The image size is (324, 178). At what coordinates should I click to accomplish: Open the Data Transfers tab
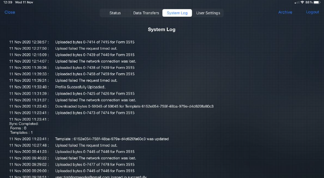click(x=146, y=13)
